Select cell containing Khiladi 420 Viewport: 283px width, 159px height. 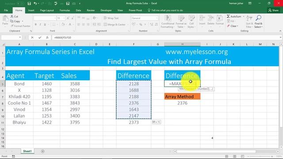pyautogui.click(x=19, y=97)
